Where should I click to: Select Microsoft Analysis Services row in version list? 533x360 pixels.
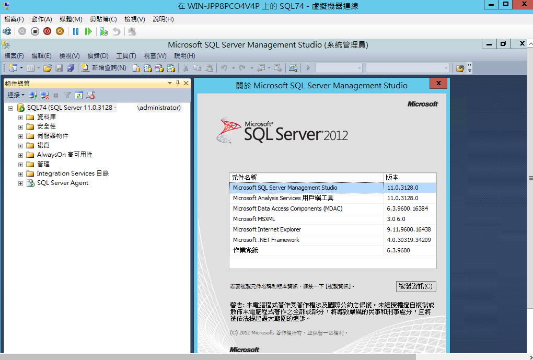click(x=332, y=198)
